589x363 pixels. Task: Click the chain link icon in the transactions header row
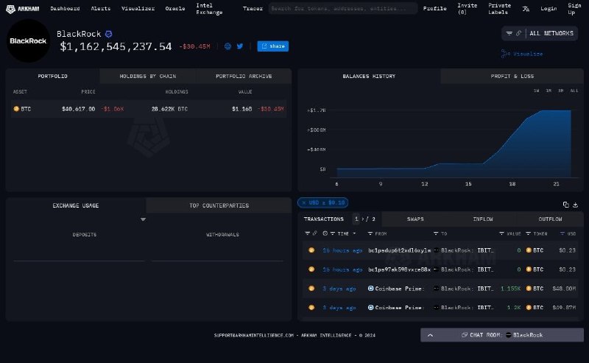tap(315, 233)
